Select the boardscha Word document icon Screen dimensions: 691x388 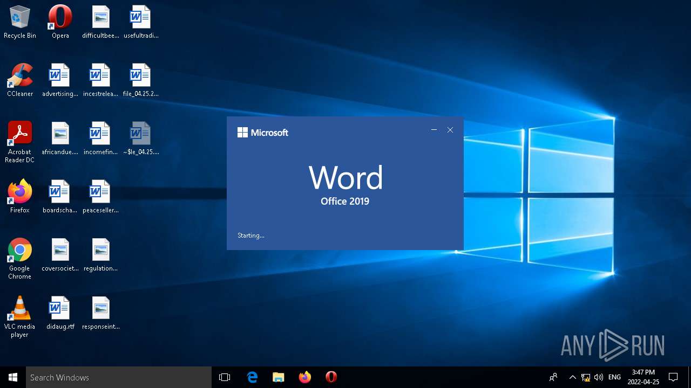point(60,196)
